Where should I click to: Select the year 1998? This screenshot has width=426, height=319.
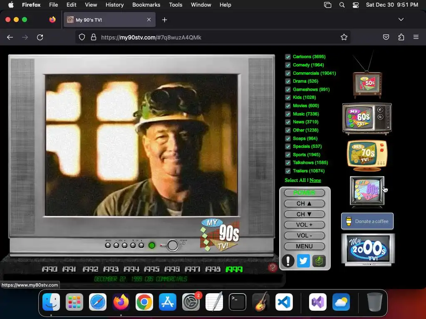pos(213,269)
